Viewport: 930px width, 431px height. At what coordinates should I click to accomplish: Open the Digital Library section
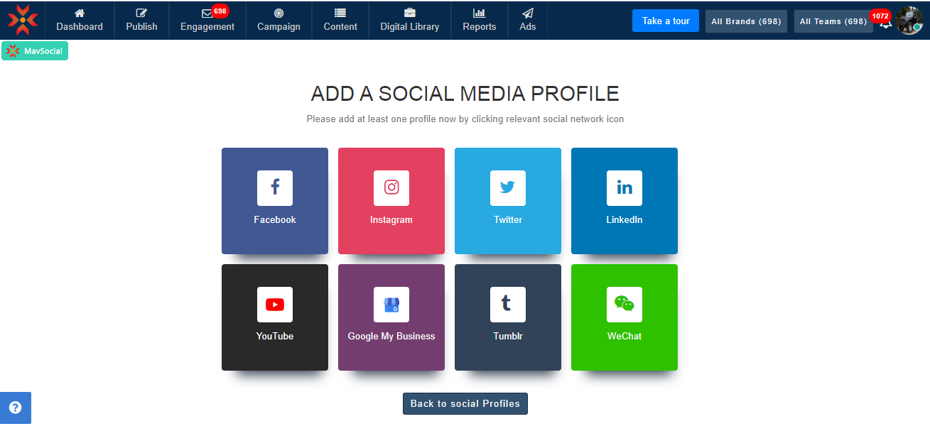click(410, 20)
